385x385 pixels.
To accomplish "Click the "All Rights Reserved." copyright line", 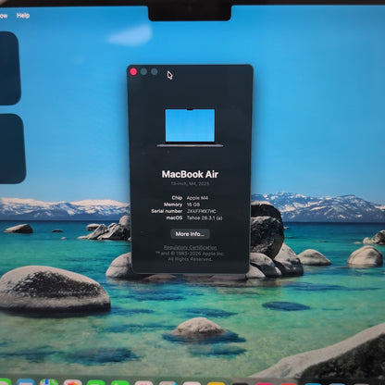I will point(190,259).
